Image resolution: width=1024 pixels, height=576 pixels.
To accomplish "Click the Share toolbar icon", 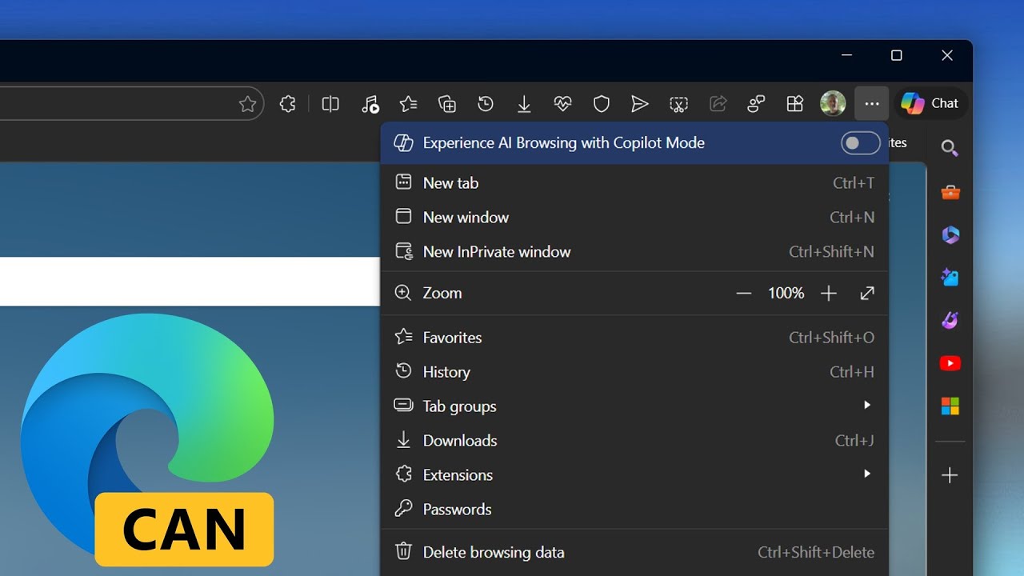I will point(718,104).
